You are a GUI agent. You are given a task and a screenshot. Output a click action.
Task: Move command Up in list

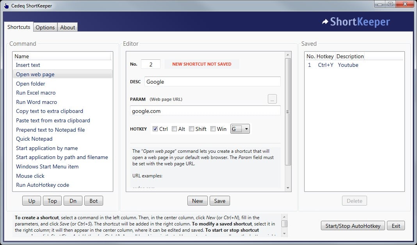click(32, 201)
